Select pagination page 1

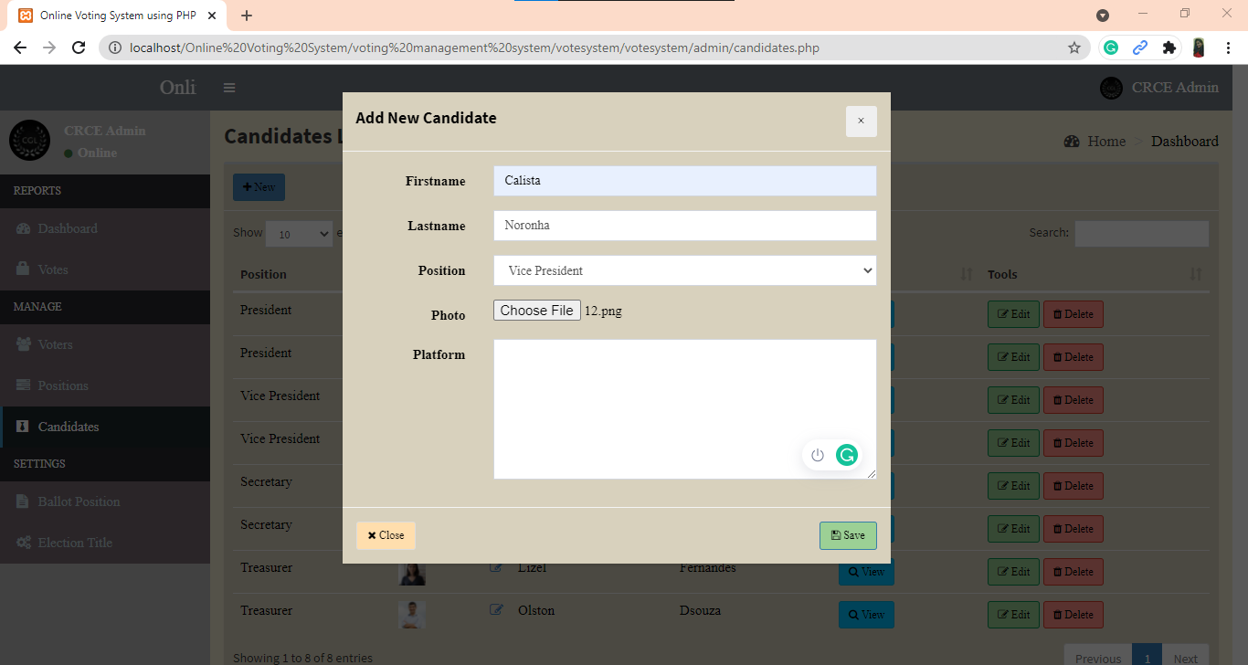(1148, 658)
